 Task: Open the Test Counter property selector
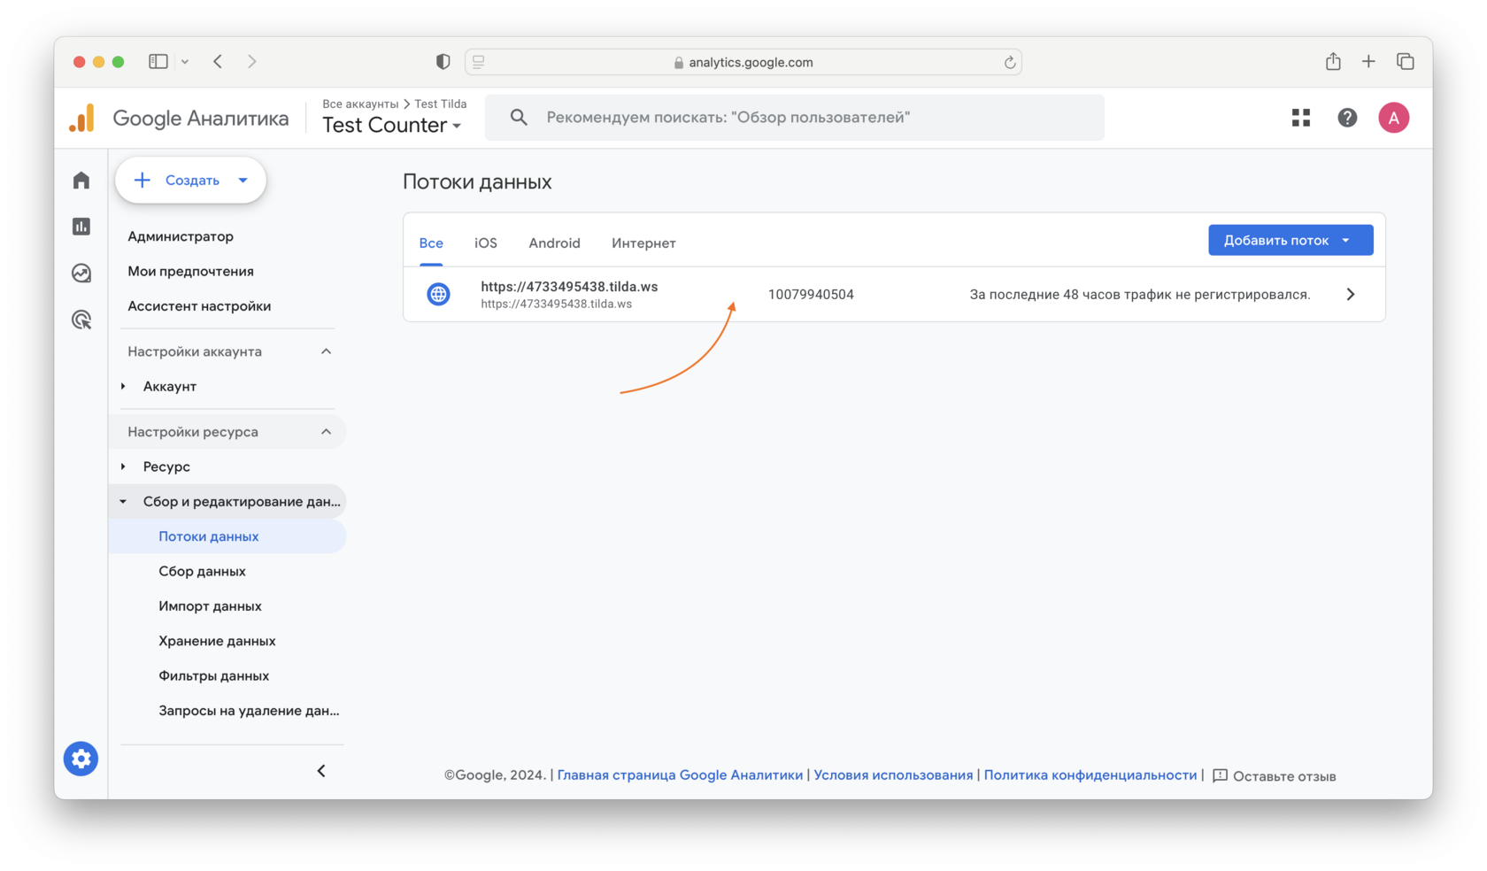pos(392,125)
